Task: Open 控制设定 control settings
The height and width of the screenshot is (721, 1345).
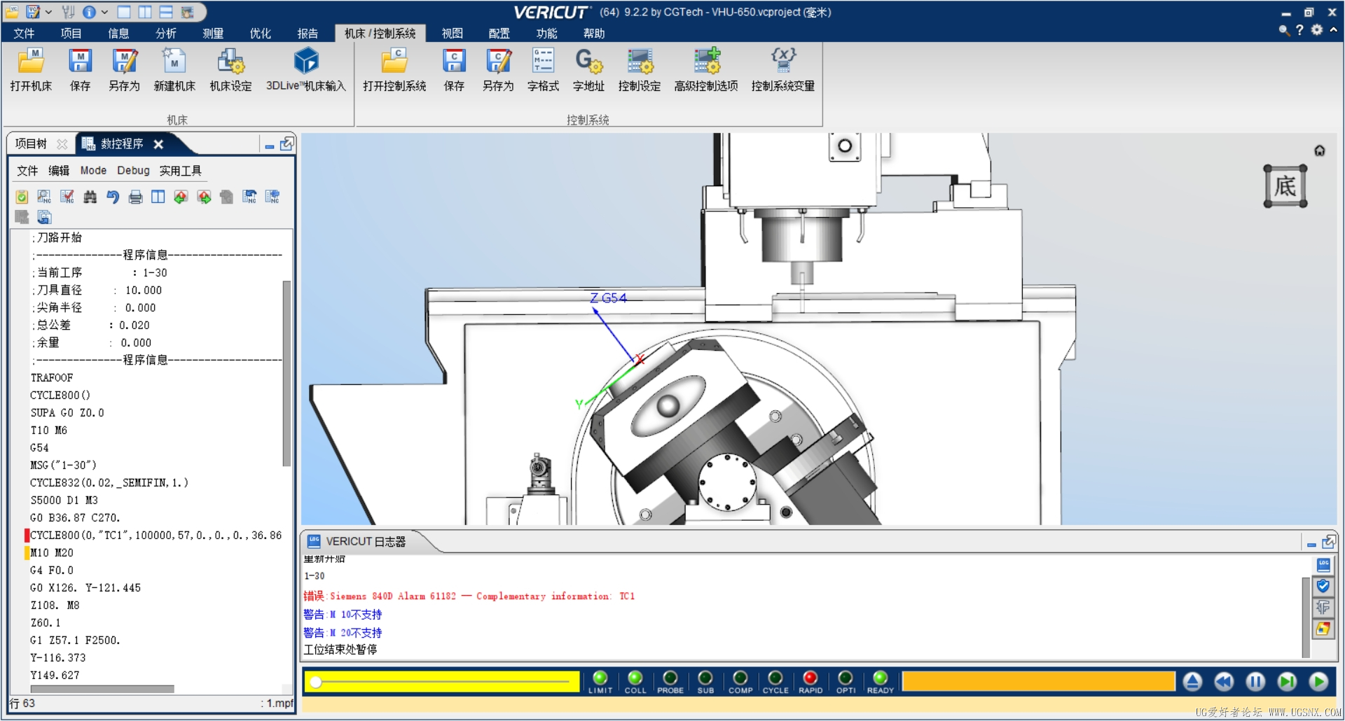Action: [640, 70]
